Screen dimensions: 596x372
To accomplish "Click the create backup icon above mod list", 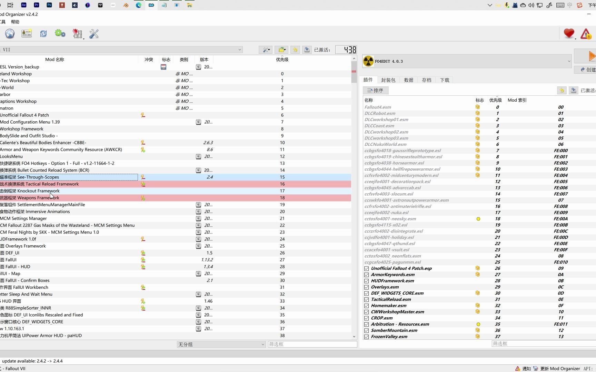I will tap(307, 50).
